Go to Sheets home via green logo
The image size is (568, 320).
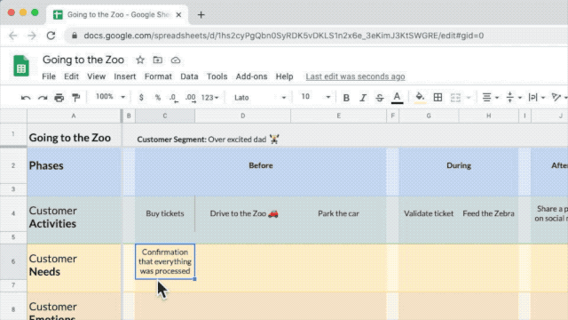(21, 66)
